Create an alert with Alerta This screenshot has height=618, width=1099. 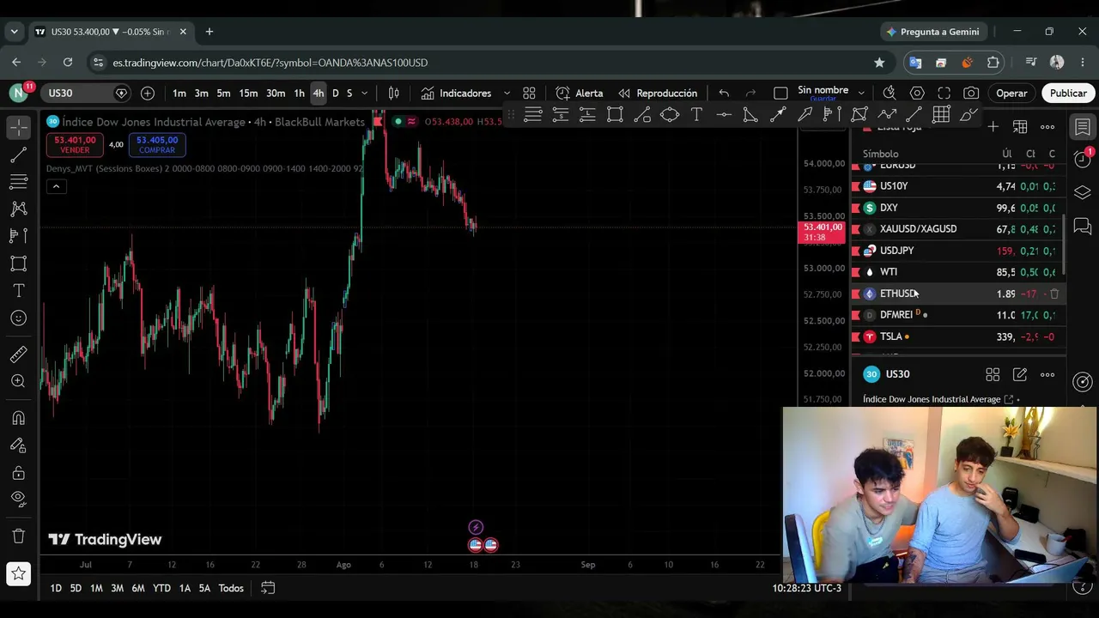click(580, 93)
